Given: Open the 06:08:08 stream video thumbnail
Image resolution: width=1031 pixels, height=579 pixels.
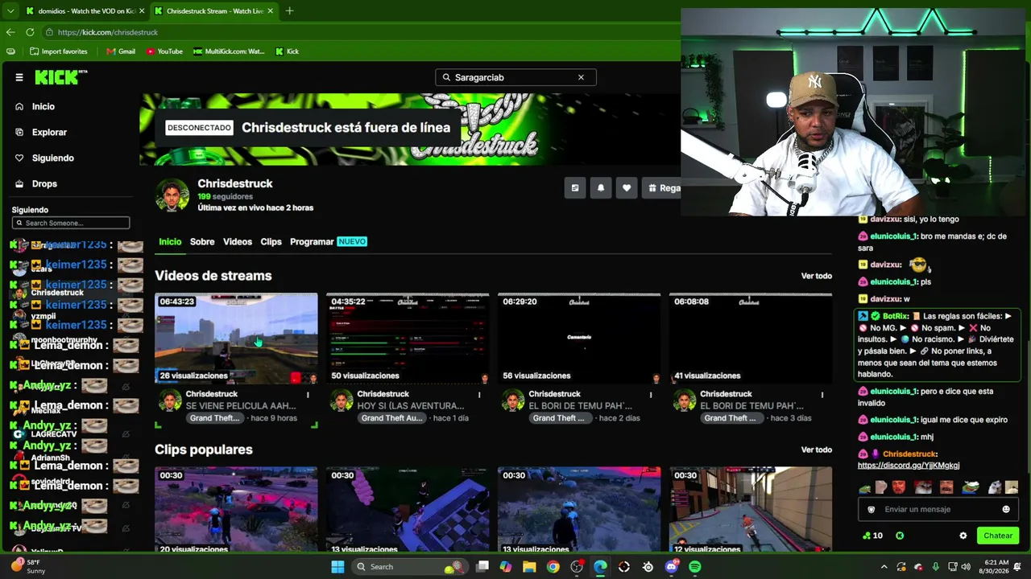Looking at the screenshot, I should 751,339.
